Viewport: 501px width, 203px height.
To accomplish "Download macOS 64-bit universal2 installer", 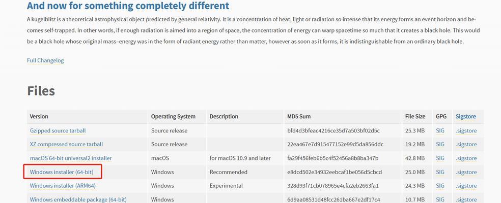I will [x=71, y=158].
